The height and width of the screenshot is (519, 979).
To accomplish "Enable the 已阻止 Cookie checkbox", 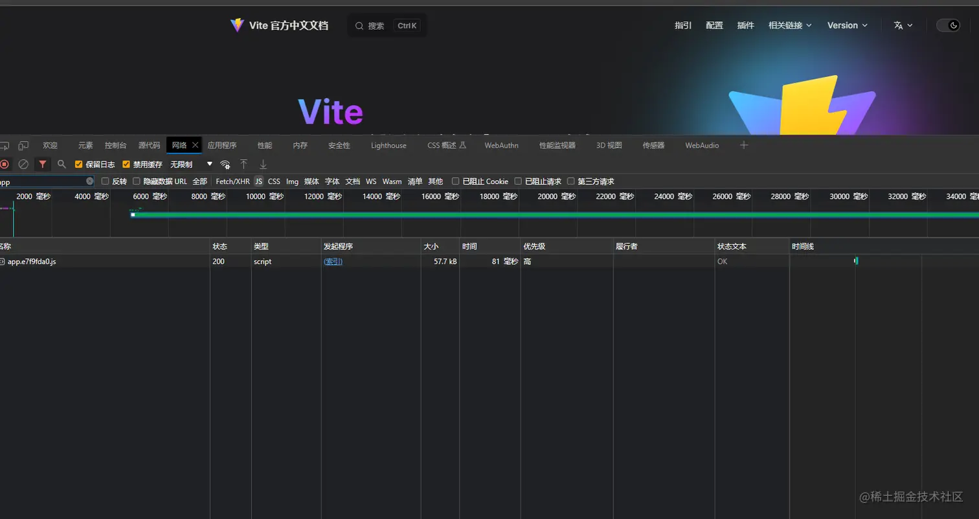I will coord(456,181).
